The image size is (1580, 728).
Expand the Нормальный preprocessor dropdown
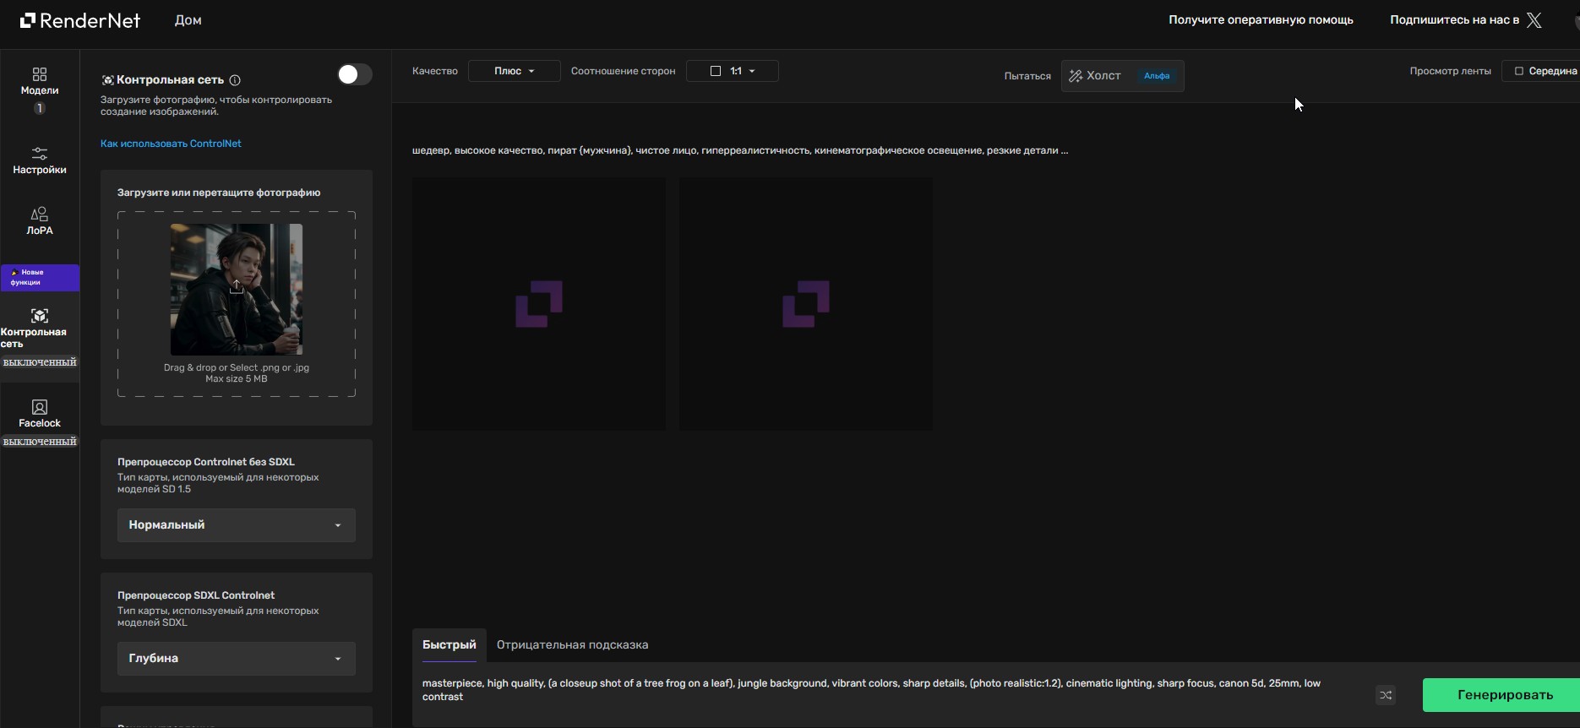pos(236,525)
